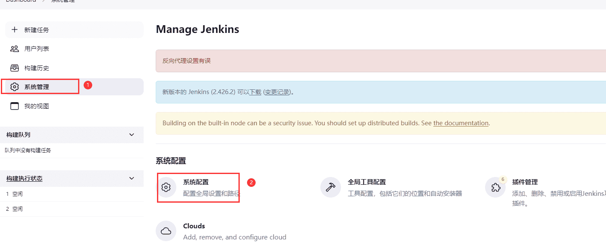Select 系统管理 in the sidebar
This screenshot has height=242, width=606.
74,87
